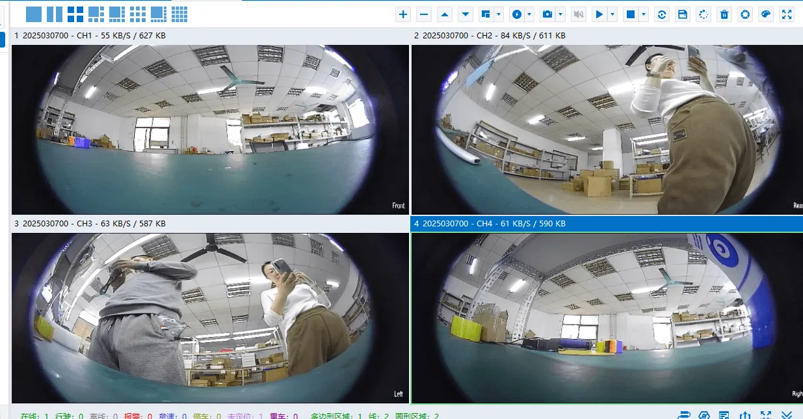This screenshot has height=419, width=803.
Task: Click the minus (remove) toolbar button
Action: [424, 14]
